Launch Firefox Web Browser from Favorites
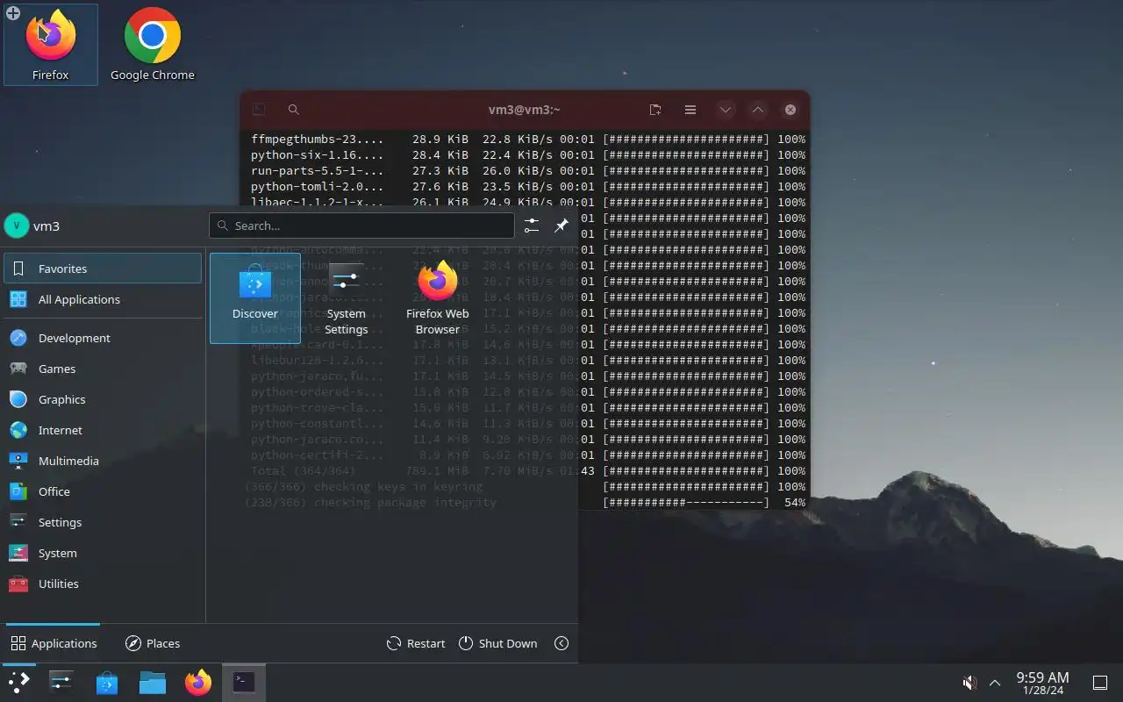This screenshot has height=702, width=1123. coord(437,297)
